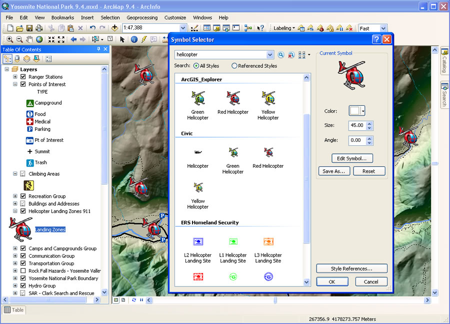Click the Full Extent globe icon
Image resolution: width=450 pixels, height=324 pixels.
(39, 39)
